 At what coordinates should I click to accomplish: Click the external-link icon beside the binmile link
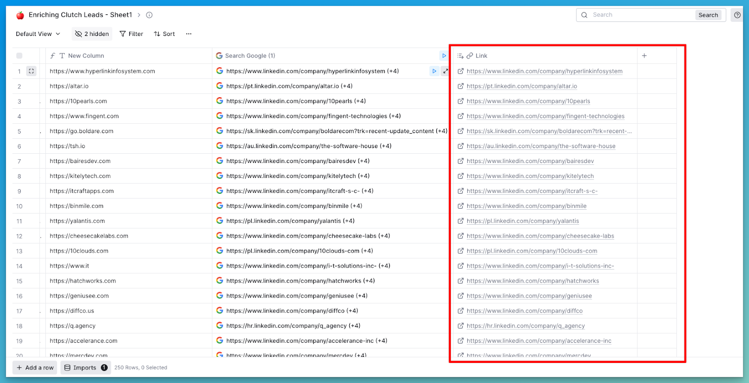point(461,206)
